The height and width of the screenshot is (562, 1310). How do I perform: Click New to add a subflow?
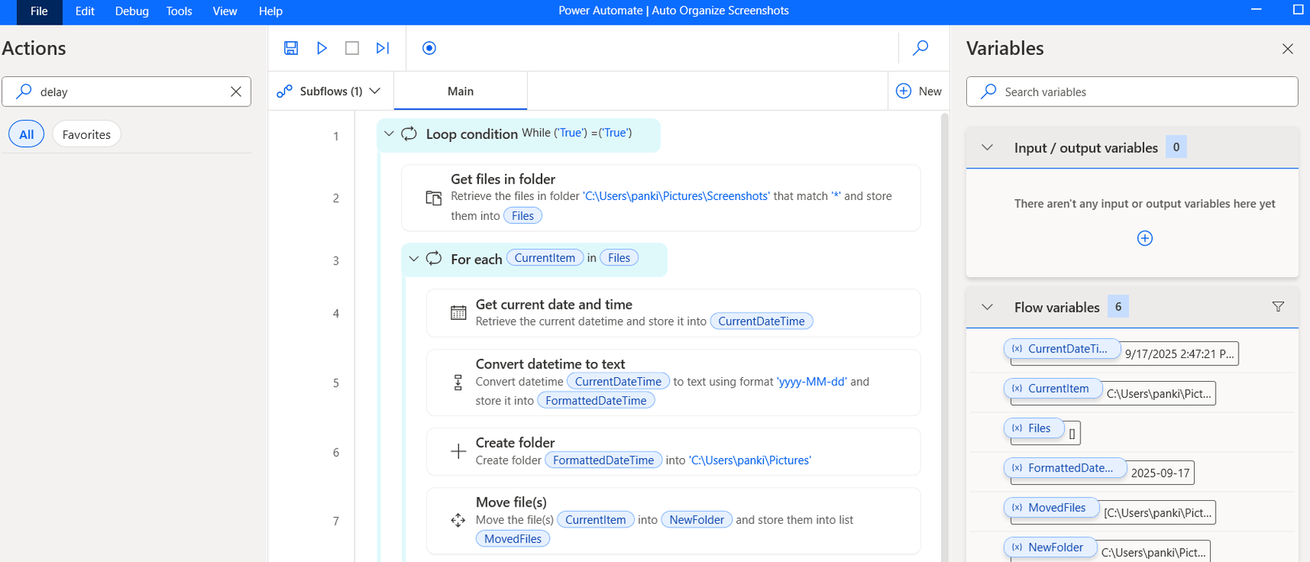919,91
